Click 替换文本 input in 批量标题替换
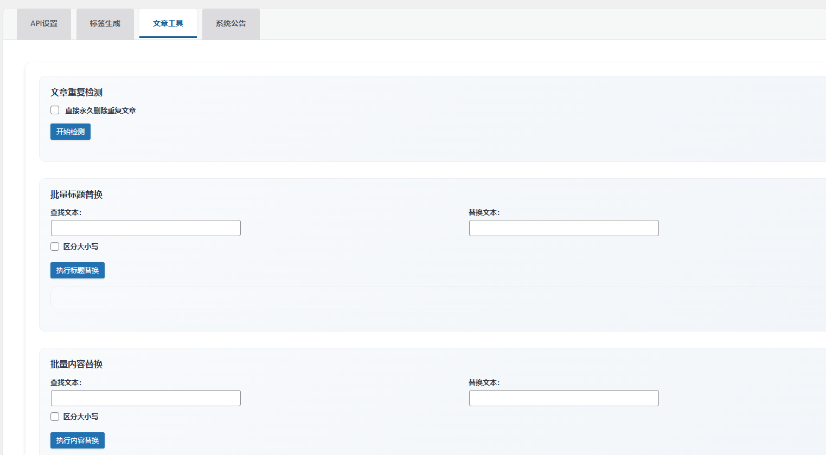Screen dimensions: 826x455 [564, 228]
